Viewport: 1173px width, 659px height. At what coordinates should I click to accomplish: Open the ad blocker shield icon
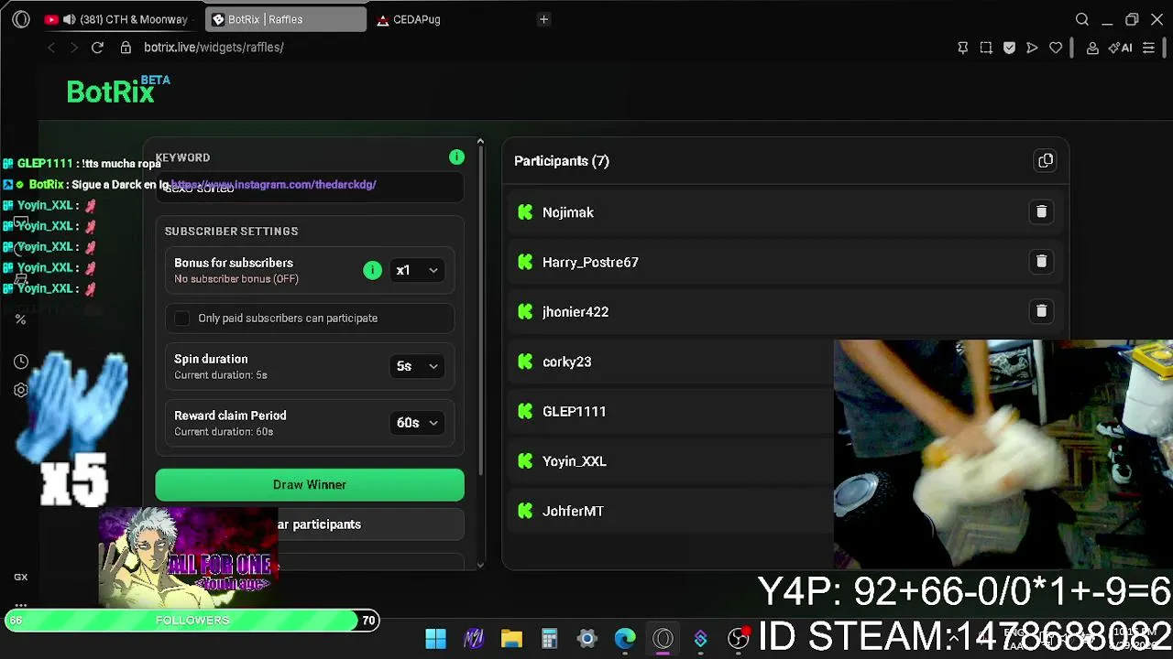pyautogui.click(x=1009, y=48)
